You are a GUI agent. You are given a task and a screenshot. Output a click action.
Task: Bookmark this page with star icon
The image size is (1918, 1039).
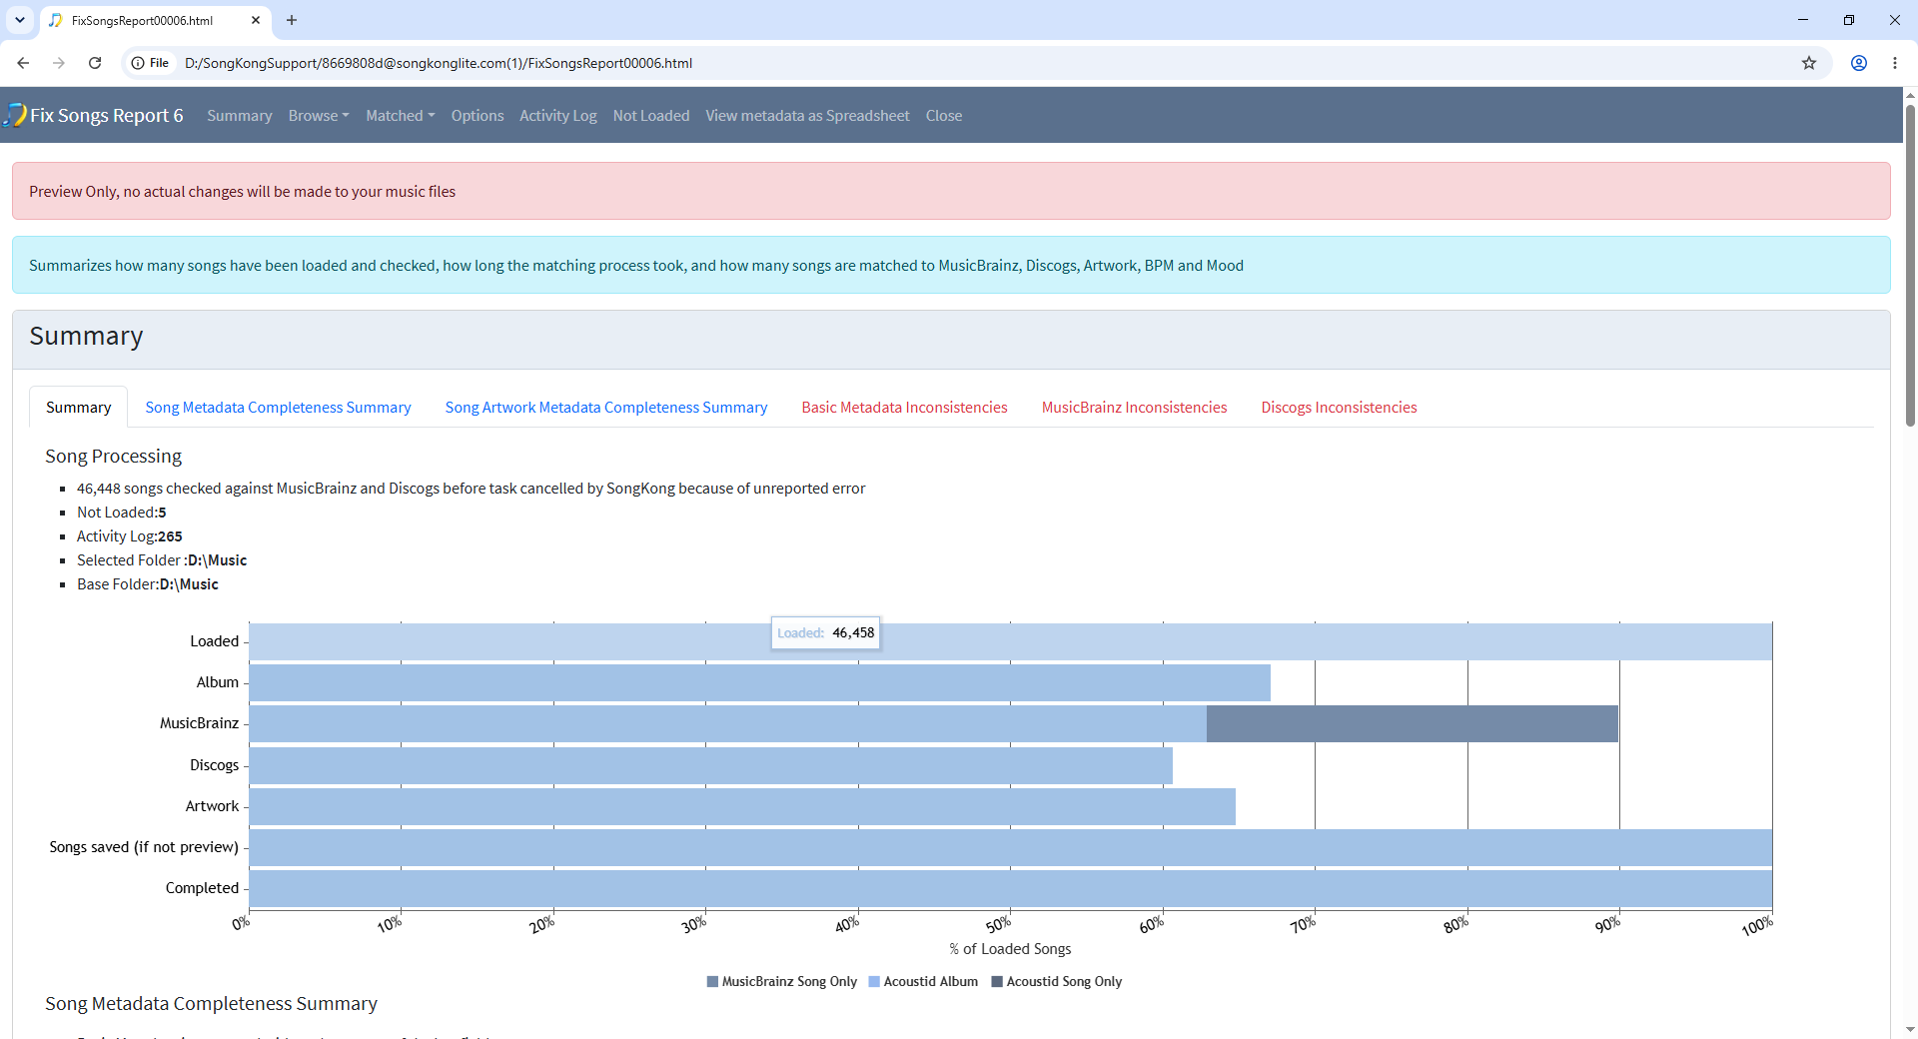pyautogui.click(x=1809, y=63)
